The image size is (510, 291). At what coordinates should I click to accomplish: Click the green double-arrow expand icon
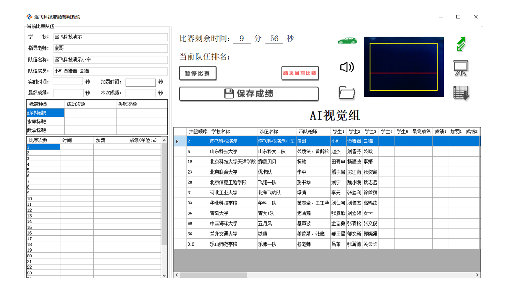tap(461, 44)
